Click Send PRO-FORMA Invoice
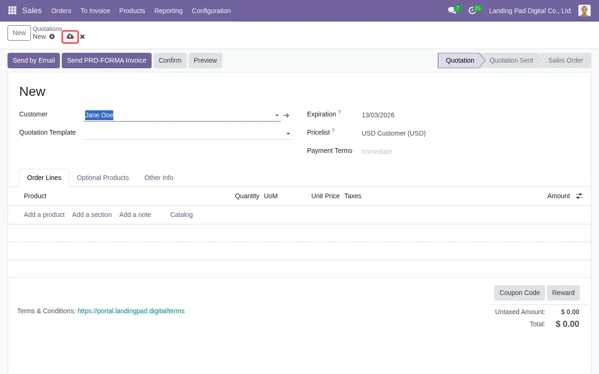 click(107, 60)
